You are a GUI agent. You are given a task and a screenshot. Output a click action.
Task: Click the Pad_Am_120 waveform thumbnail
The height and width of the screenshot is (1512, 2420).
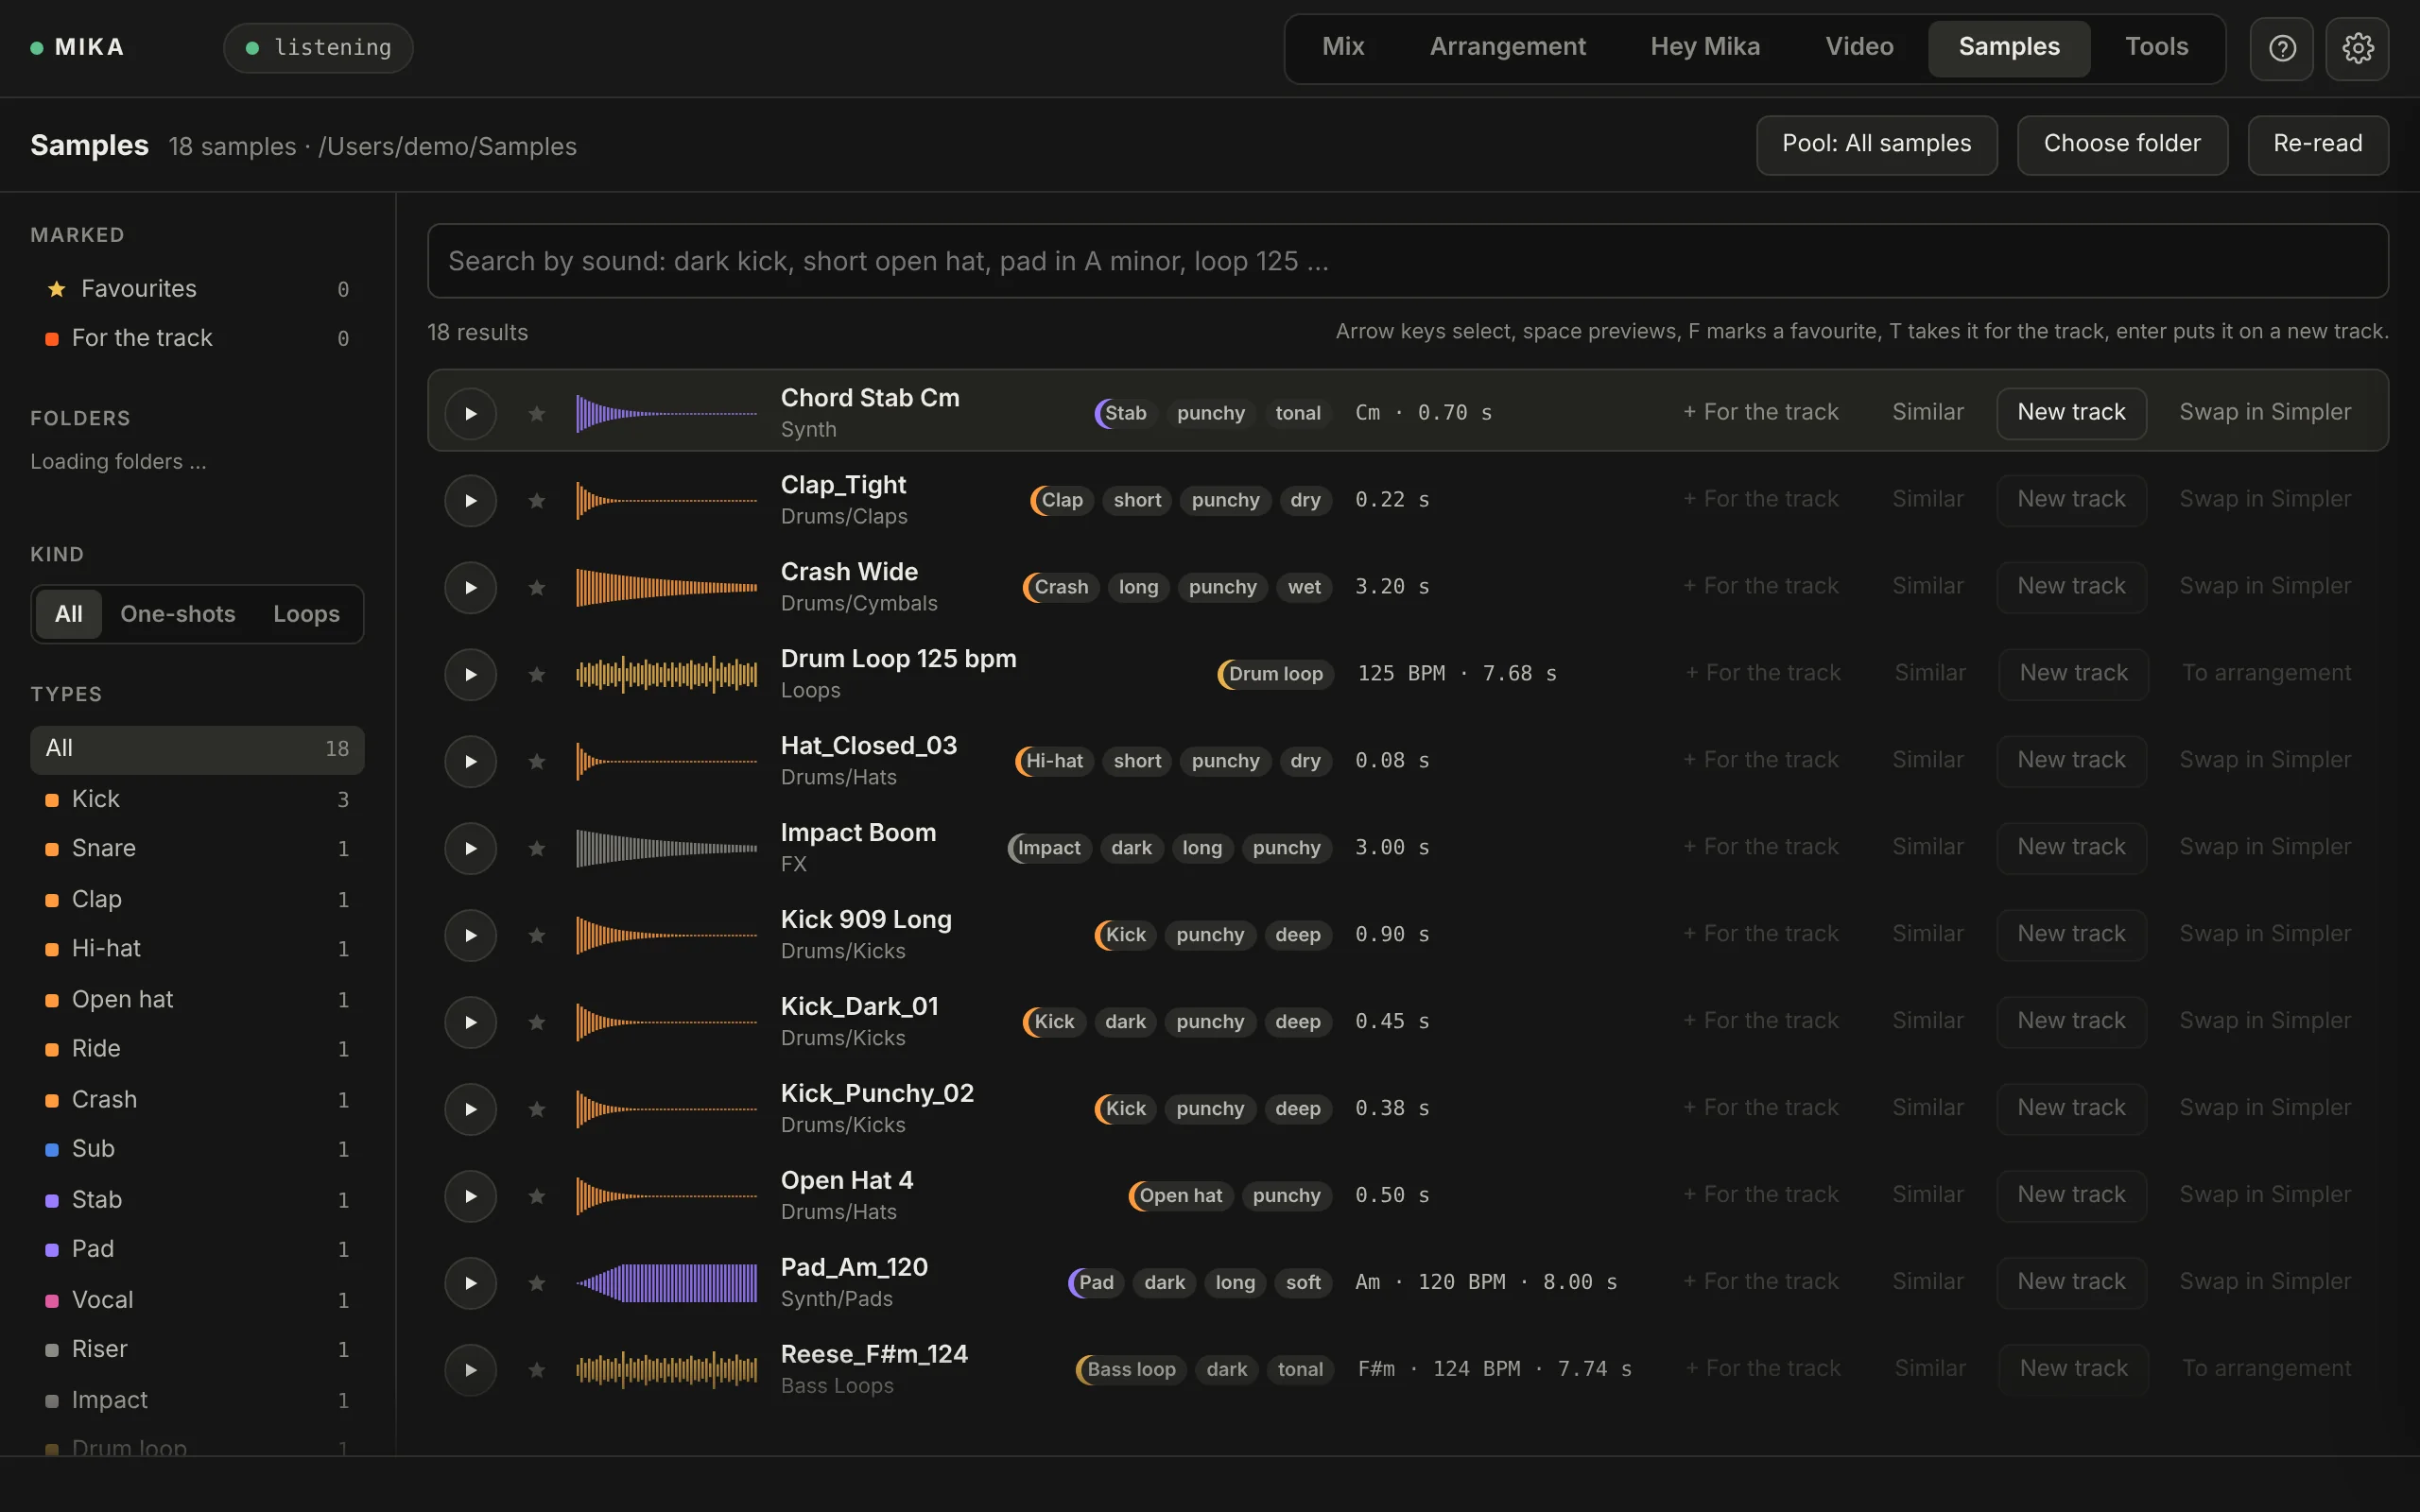[666, 1283]
